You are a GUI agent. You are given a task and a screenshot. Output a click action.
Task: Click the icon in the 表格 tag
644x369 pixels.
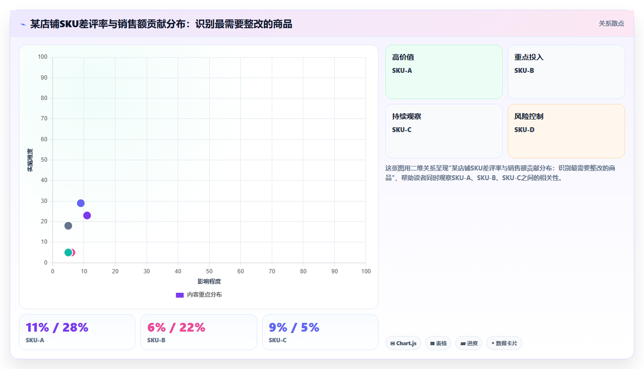432,343
